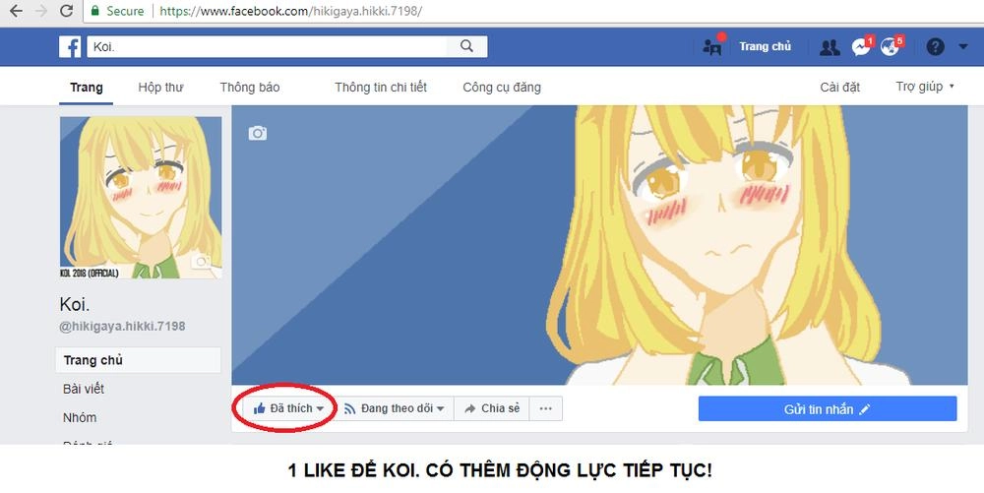
Task: Open the more options ellipsis button
Action: [546, 408]
